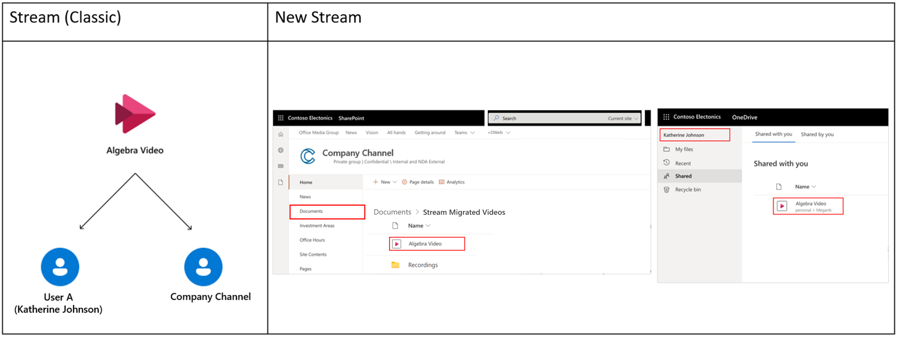Open the Name column sort dropdown in SharePoint
This screenshot has height=337, width=897.
click(x=428, y=225)
